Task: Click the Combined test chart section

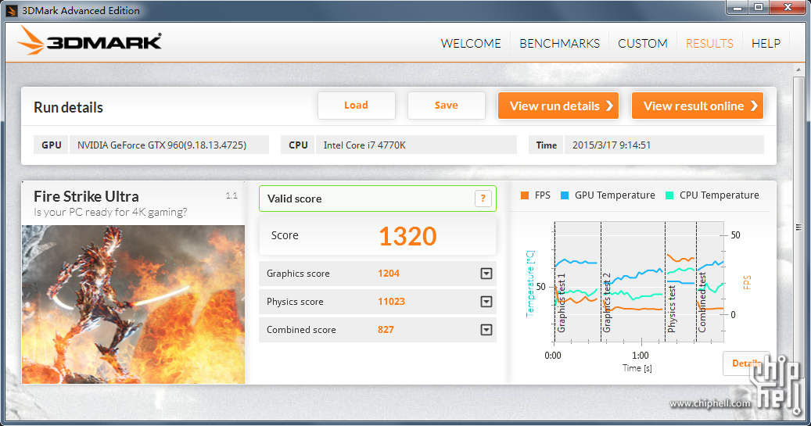Action: tap(710, 281)
